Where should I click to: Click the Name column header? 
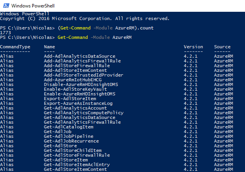coord(49,47)
